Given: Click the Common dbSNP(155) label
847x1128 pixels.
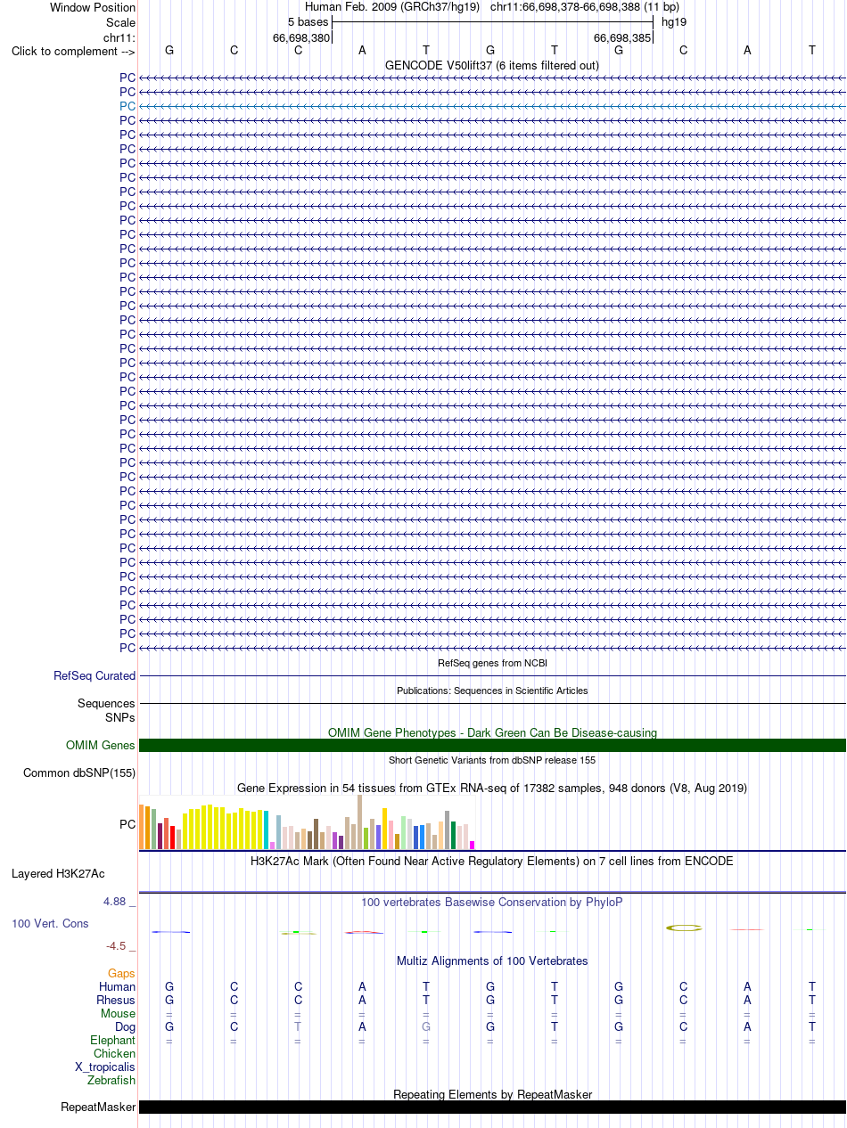Looking at the screenshot, I should [79, 773].
